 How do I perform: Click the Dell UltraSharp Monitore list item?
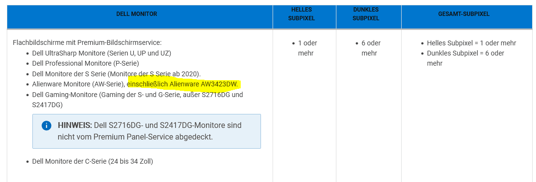(101, 53)
